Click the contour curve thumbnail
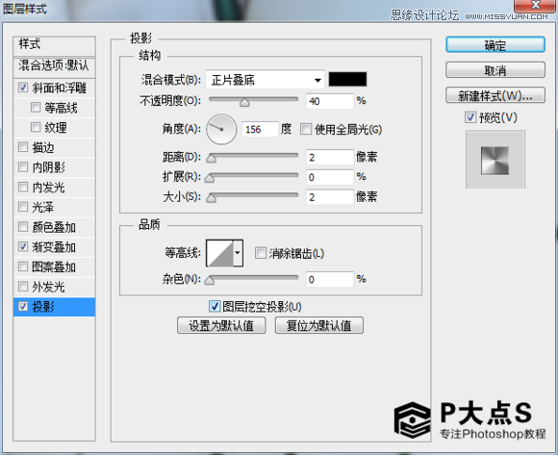This screenshot has height=455, width=558. click(x=220, y=253)
